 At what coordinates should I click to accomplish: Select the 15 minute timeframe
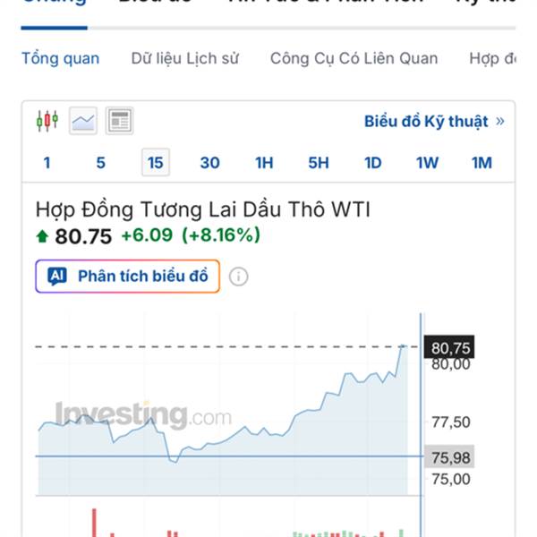pos(155,163)
